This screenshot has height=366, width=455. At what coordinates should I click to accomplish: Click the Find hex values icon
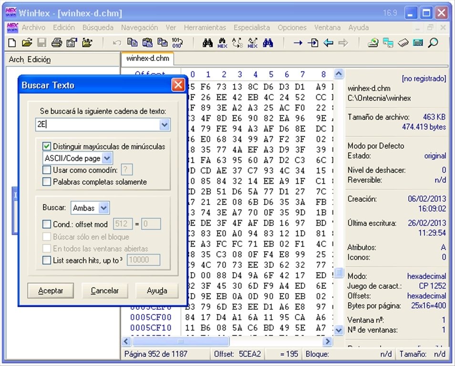coord(222,43)
